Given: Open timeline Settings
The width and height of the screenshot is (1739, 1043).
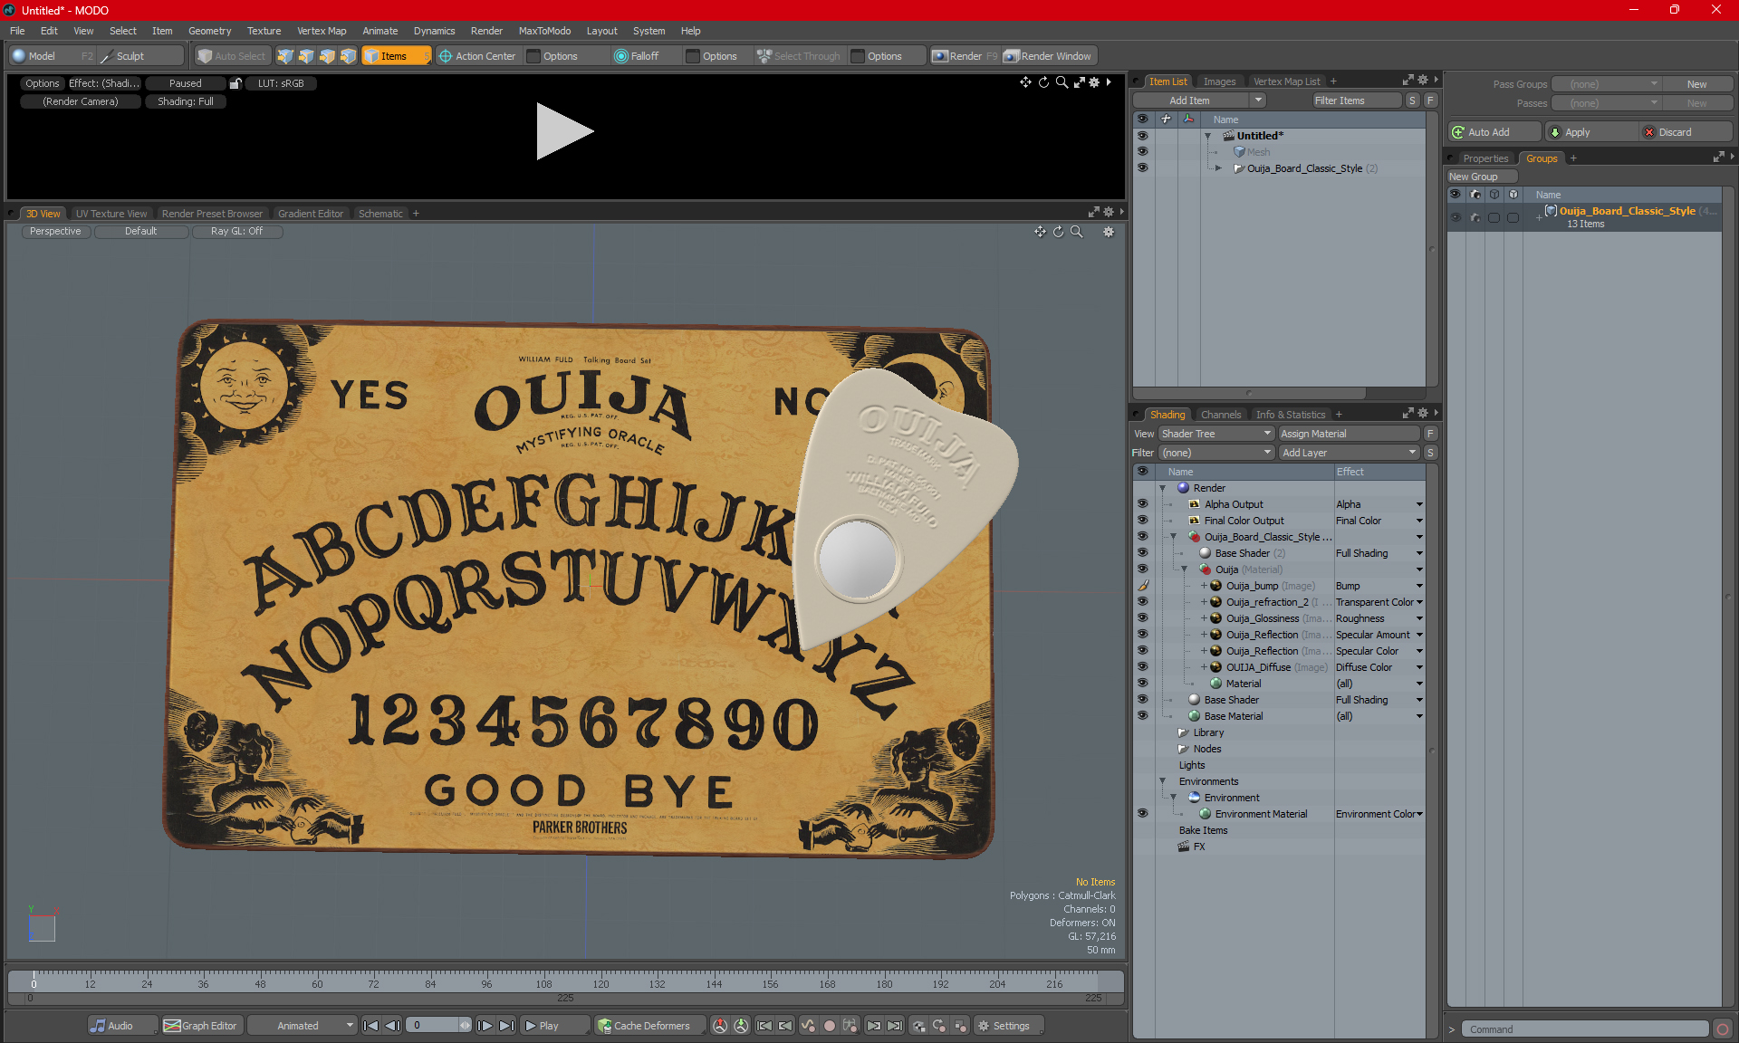Looking at the screenshot, I should tap(1009, 1026).
